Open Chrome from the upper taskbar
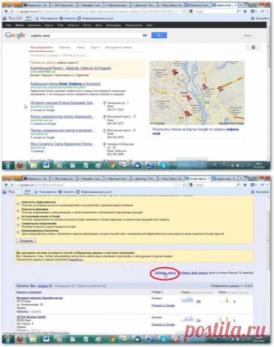274x347 pixels. (112, 165)
